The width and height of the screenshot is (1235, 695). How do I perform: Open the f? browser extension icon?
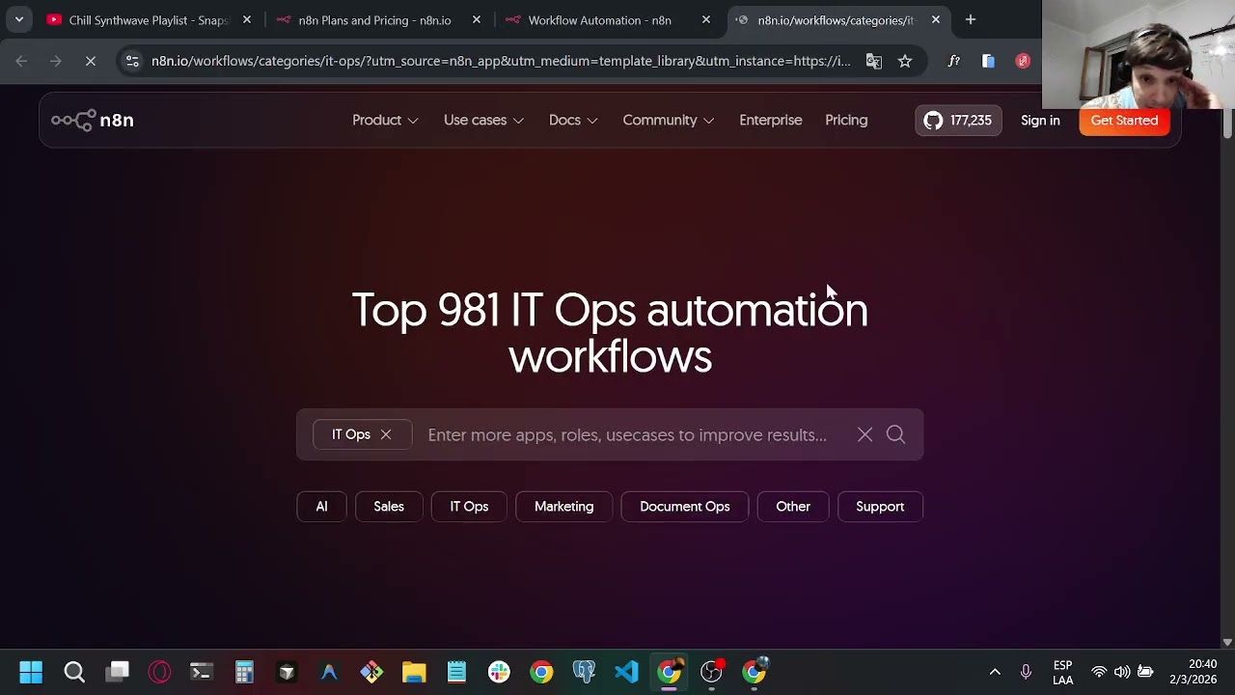[953, 61]
